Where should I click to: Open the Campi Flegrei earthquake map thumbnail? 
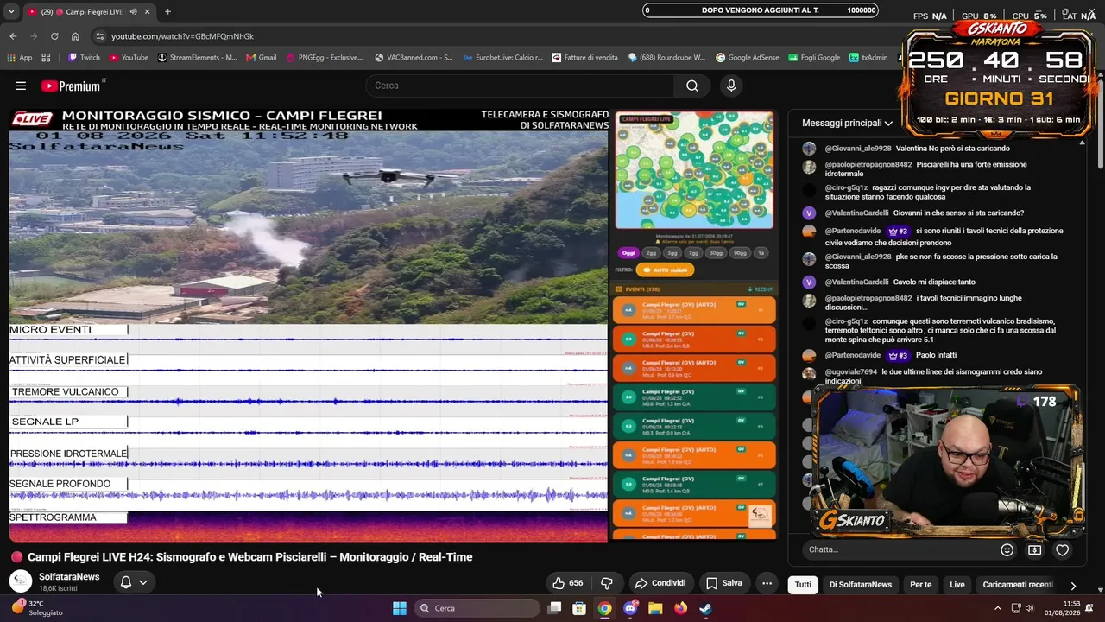pos(694,169)
